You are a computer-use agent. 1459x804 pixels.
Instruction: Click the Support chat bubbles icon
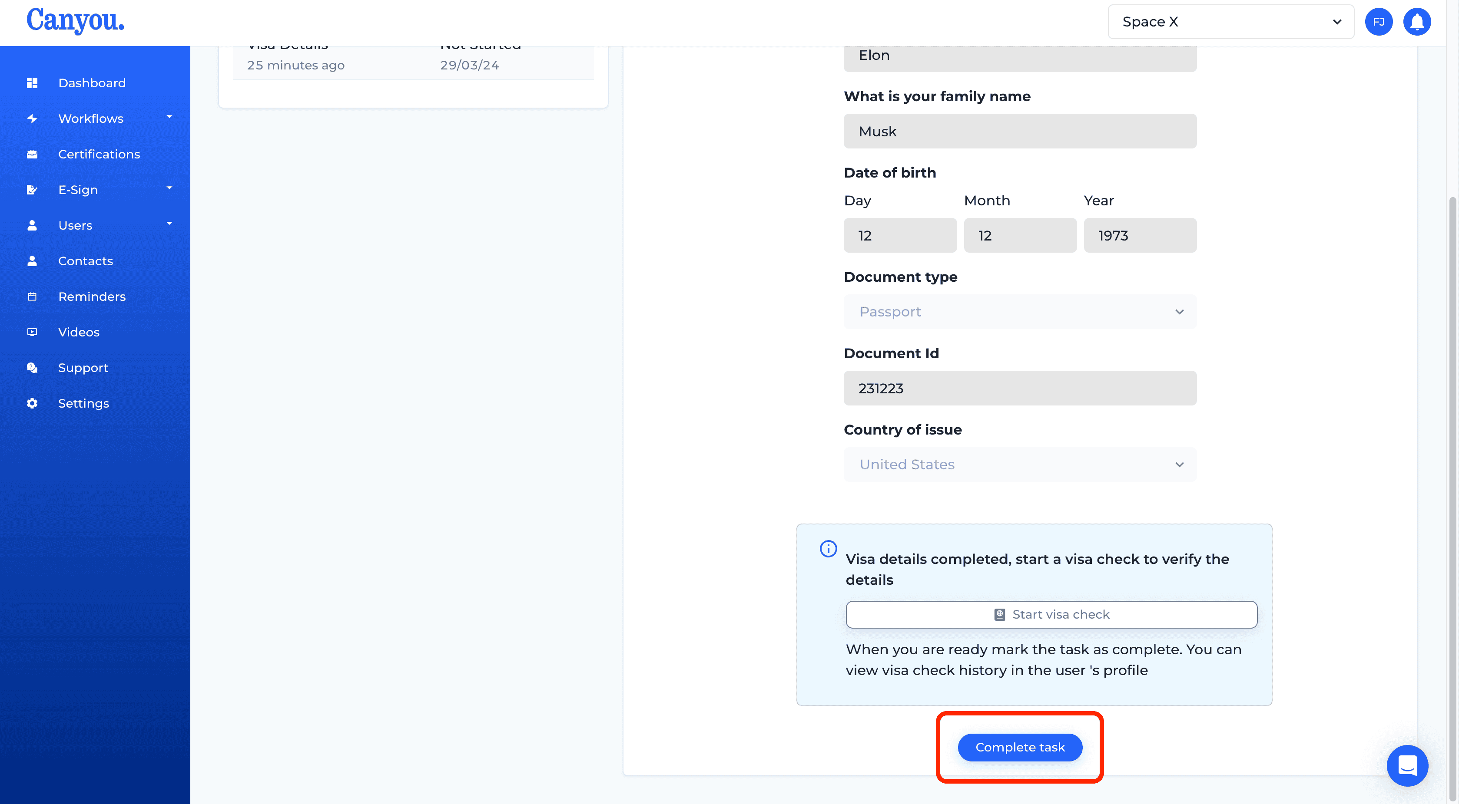coord(32,368)
